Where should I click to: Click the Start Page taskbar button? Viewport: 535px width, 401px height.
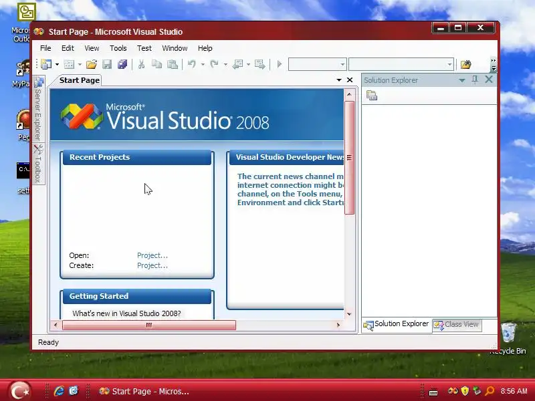(144, 392)
